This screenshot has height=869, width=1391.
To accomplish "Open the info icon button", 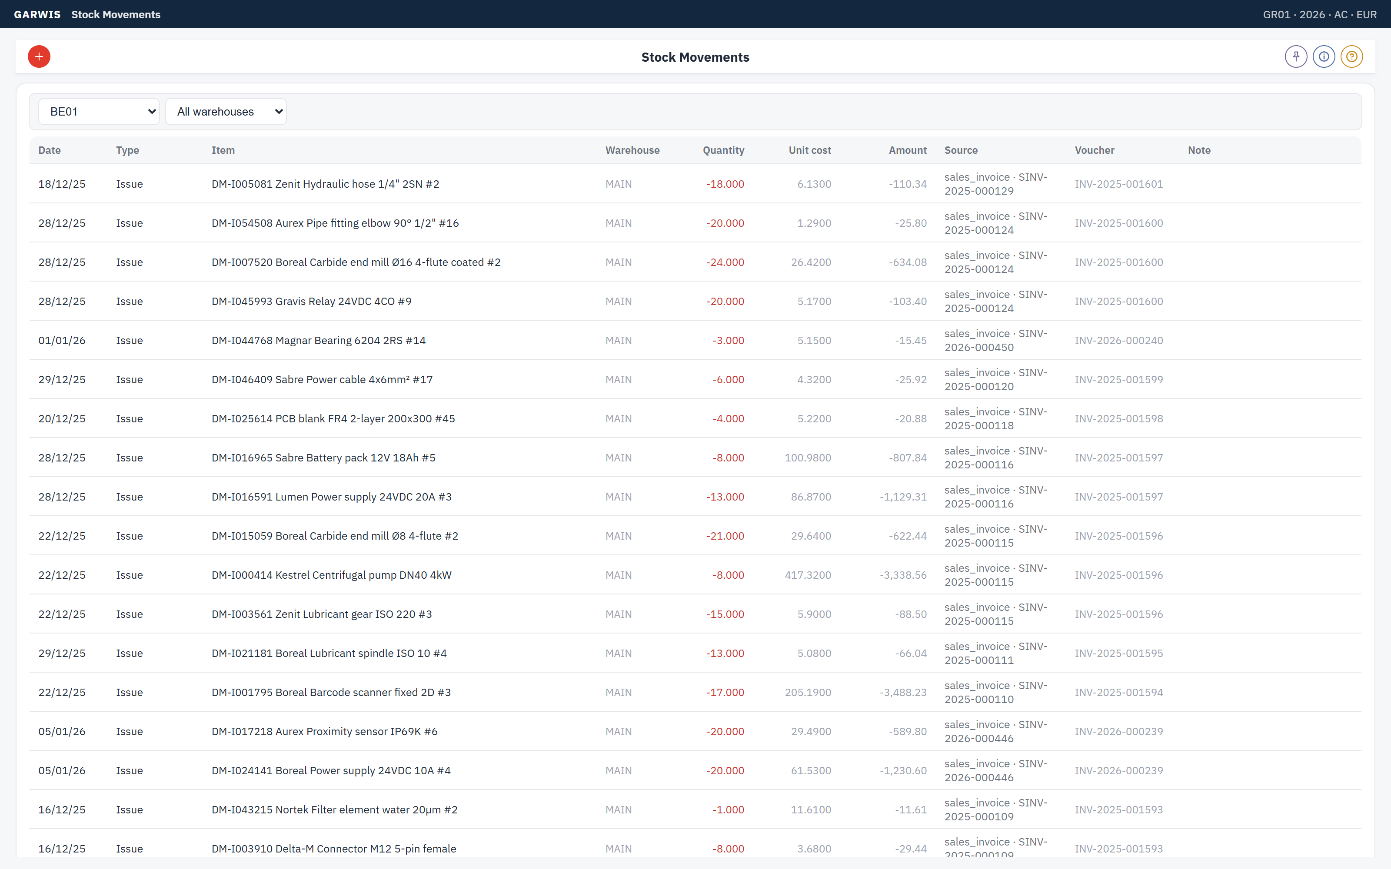I will pos(1324,56).
